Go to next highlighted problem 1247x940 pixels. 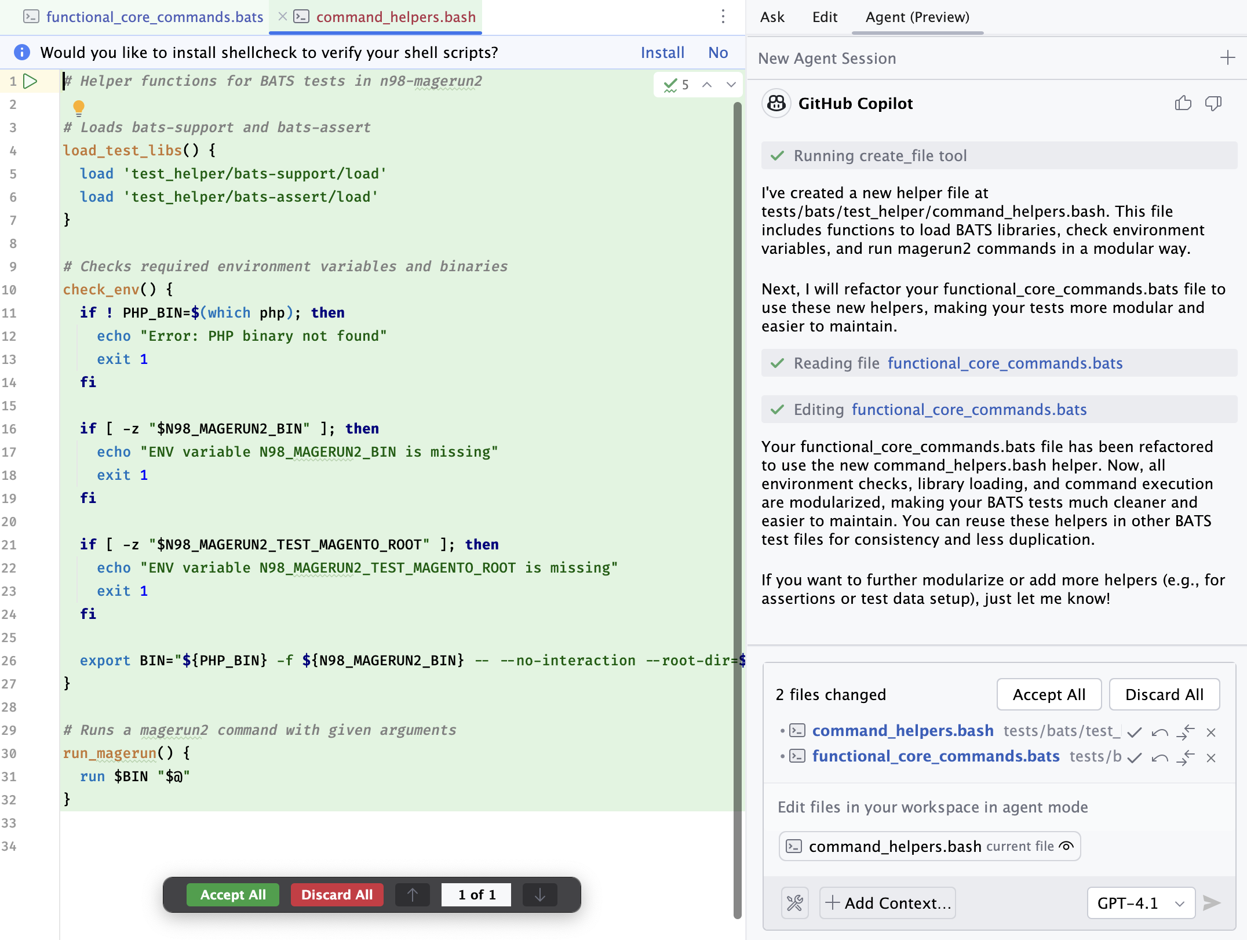click(731, 85)
